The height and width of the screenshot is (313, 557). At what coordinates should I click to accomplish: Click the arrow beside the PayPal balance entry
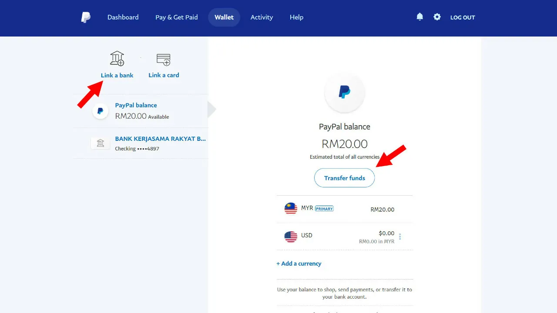point(212,109)
